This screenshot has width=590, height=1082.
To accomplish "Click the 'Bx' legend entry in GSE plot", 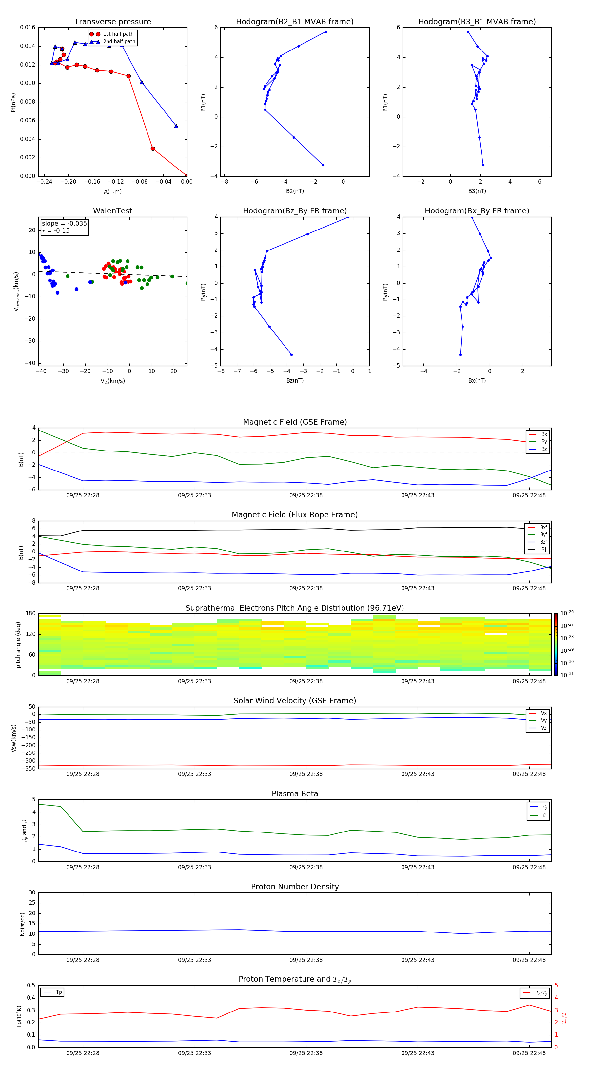I will (x=538, y=434).
